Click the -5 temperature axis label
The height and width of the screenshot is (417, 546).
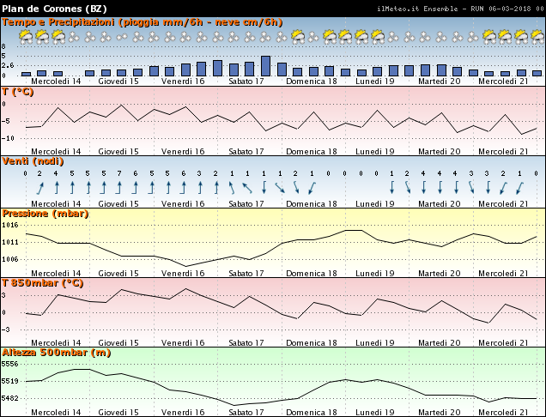tap(6, 121)
